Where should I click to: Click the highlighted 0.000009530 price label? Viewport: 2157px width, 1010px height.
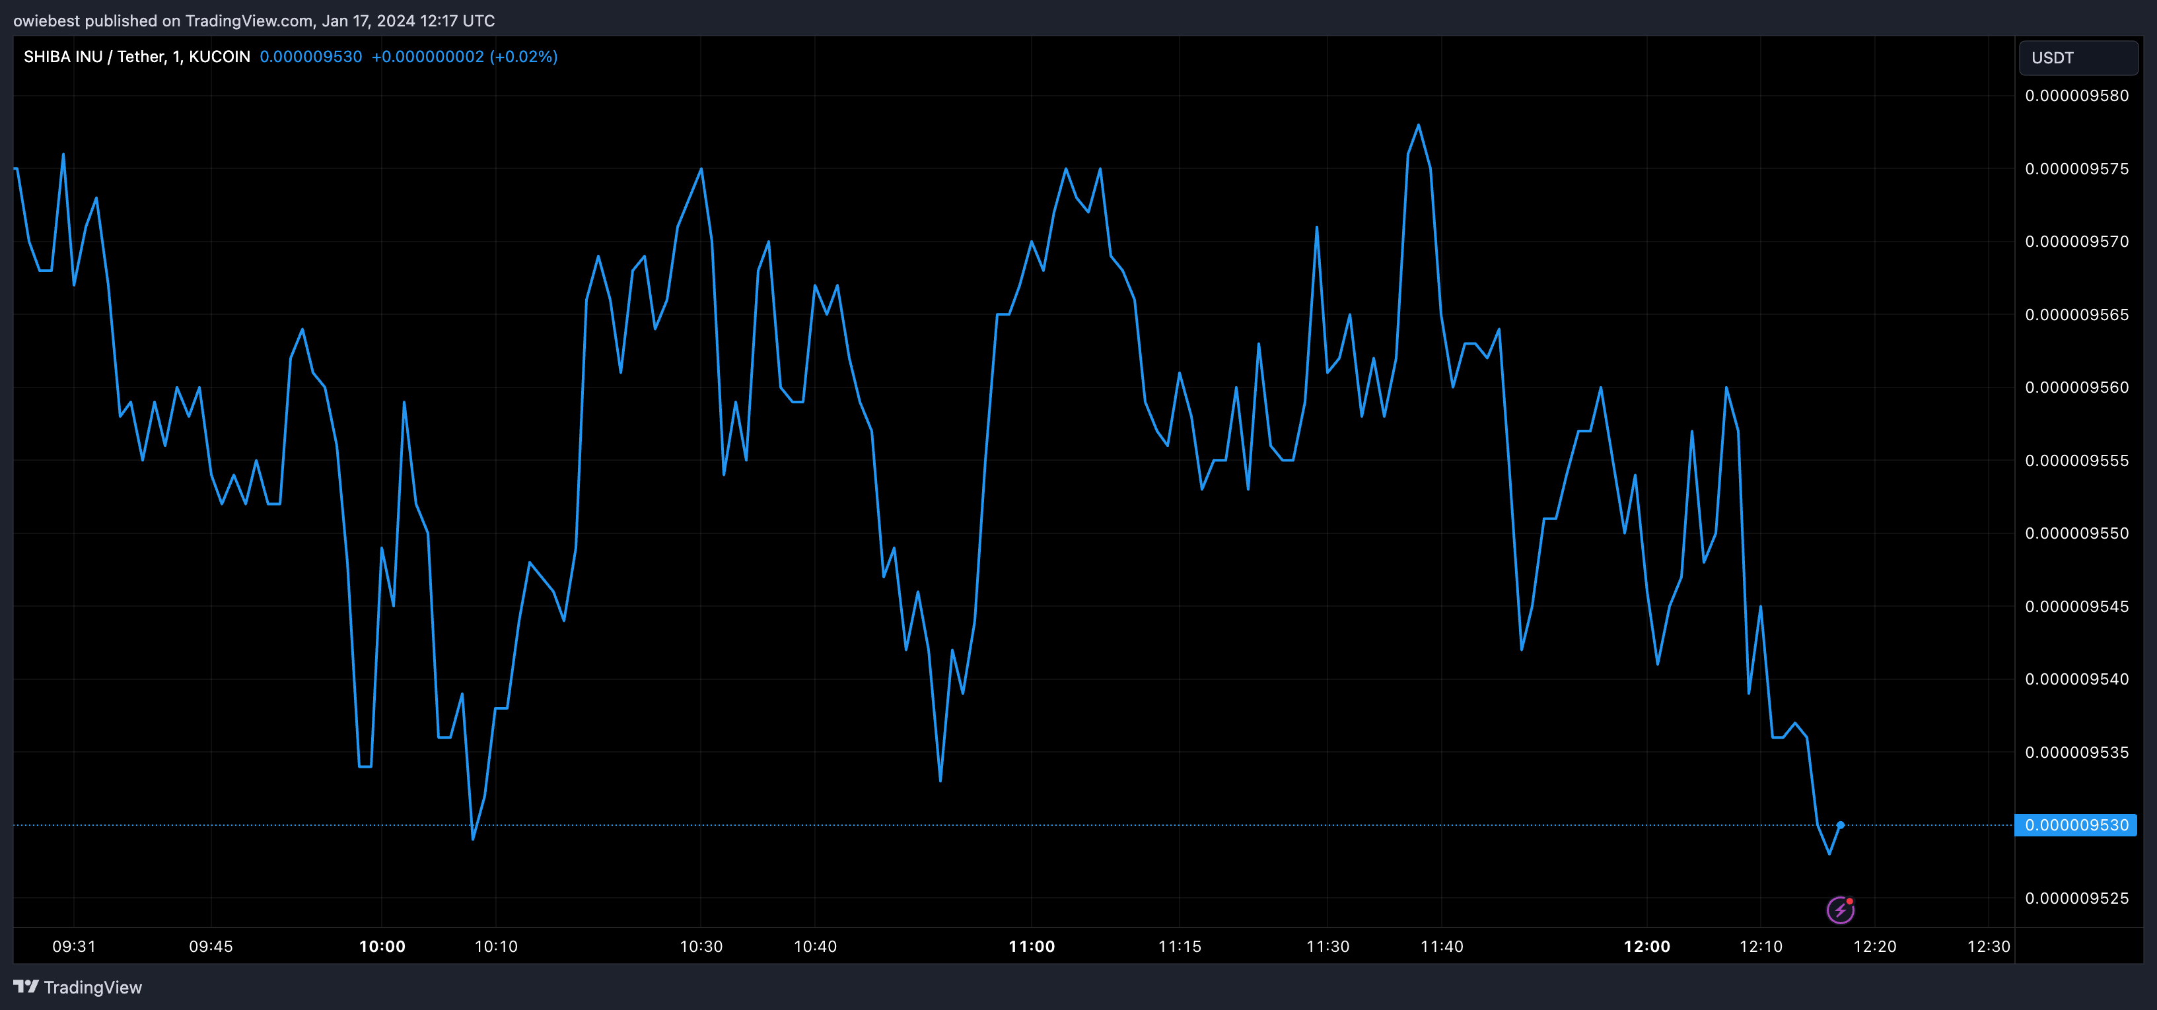(x=2076, y=825)
